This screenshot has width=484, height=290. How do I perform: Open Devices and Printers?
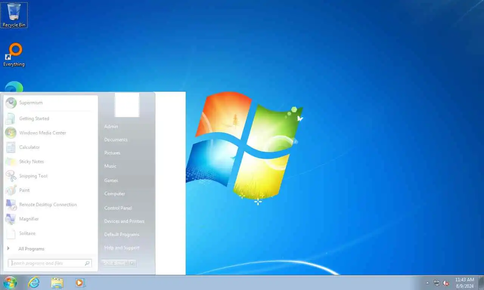pos(124,221)
